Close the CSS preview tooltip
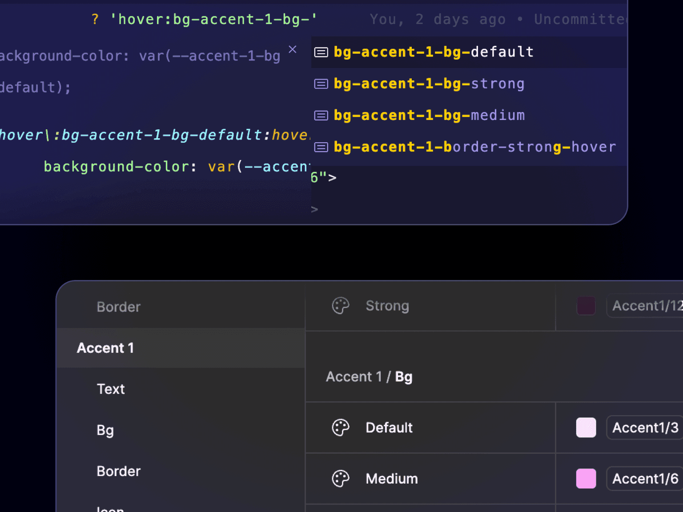The height and width of the screenshot is (512, 683). (293, 49)
